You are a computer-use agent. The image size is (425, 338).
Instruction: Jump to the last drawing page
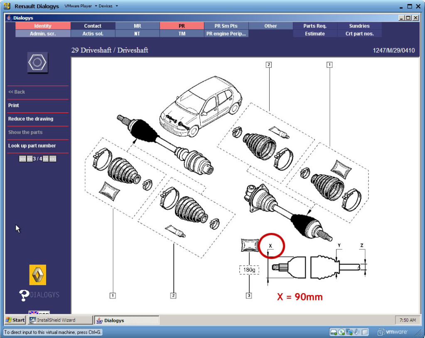(53, 159)
